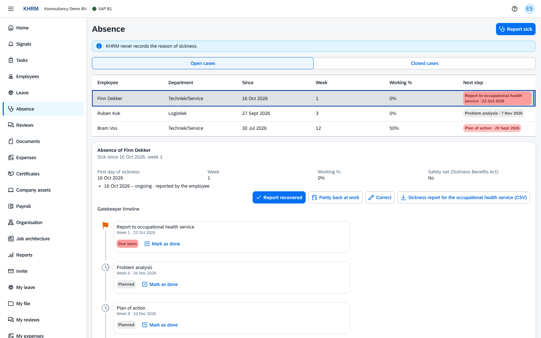Viewport: 541px width, 338px height.
Task: Open My reviews in the sidebar
Action: 43,320
